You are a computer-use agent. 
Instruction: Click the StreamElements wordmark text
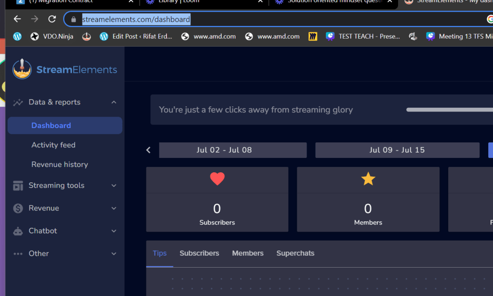77,70
